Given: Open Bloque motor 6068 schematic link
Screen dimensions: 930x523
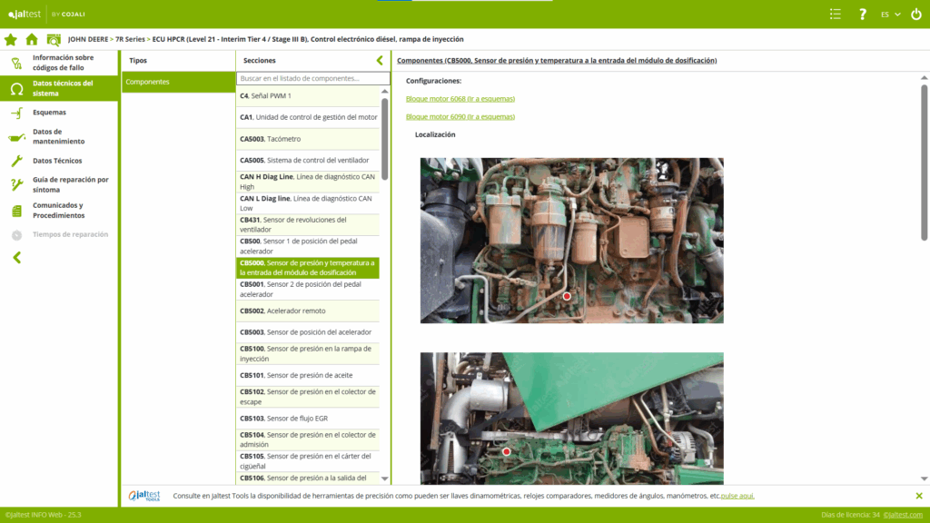Looking at the screenshot, I should 460,98.
